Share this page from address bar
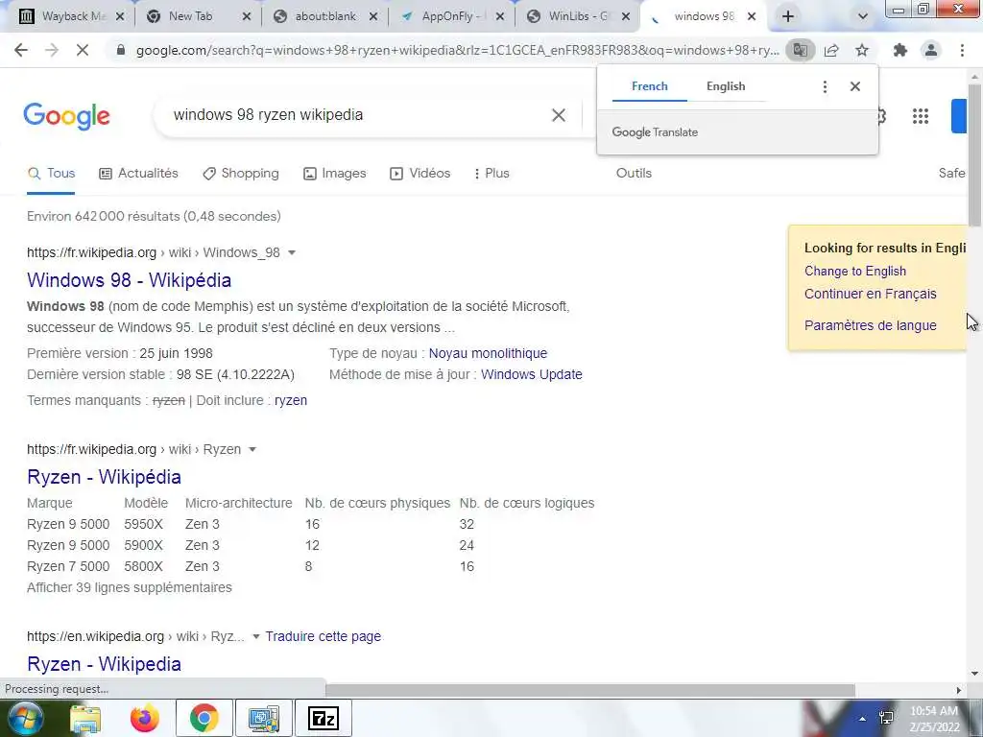 pos(831,50)
